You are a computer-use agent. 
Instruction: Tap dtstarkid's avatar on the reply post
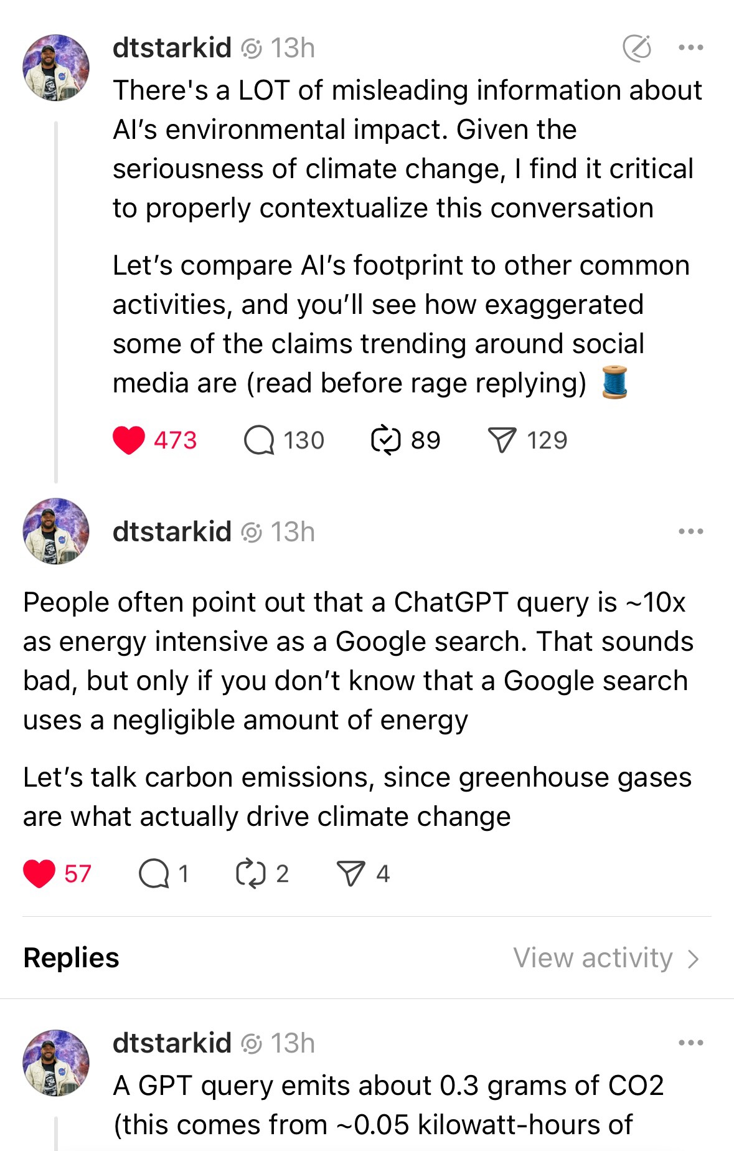coord(56,1063)
